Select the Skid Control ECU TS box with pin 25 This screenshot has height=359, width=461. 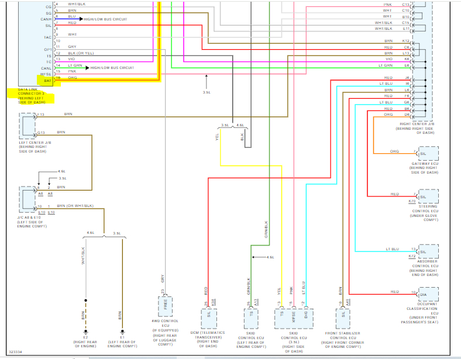[x=252, y=319]
